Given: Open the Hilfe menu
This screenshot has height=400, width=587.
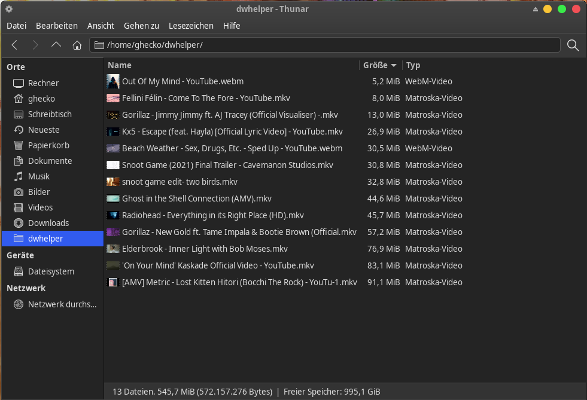Looking at the screenshot, I should pos(232,26).
